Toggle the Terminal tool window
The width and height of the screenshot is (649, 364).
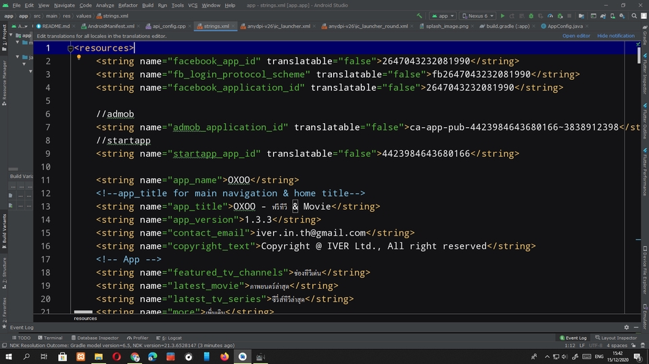(50, 338)
